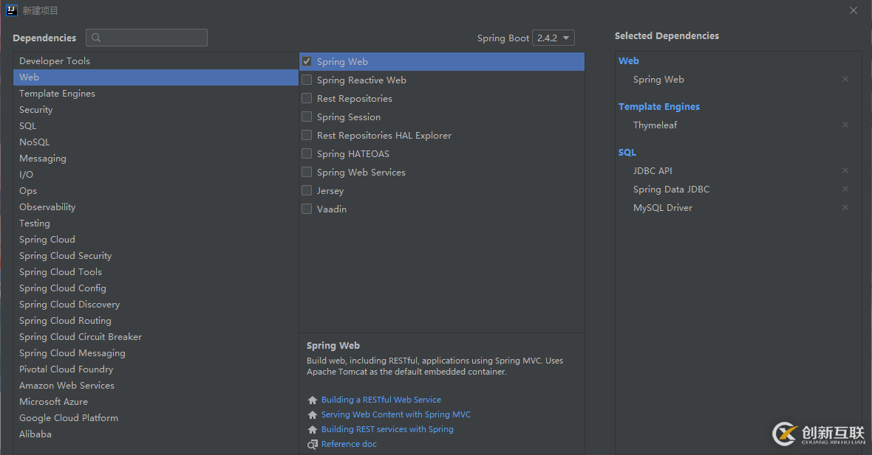Screen dimensions: 872x455
Task: Select the Spring Cloud Routing category
Action: [x=156, y=321]
